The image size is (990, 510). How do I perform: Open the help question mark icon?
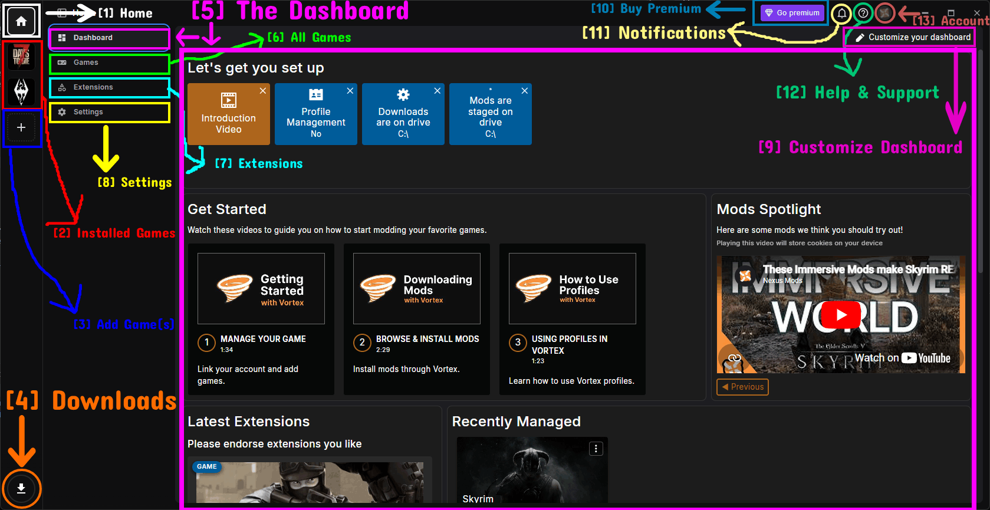point(863,13)
